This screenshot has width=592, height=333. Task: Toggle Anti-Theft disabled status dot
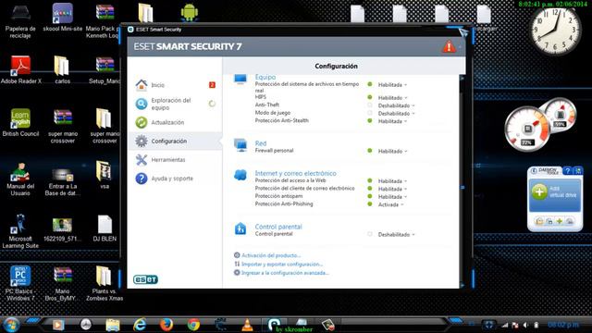(370, 105)
